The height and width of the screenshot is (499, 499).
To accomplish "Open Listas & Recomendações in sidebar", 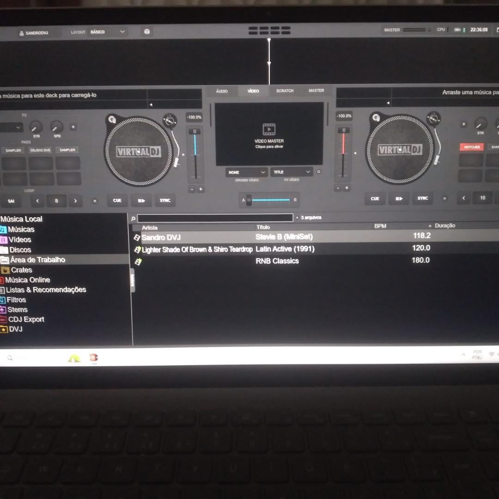I will pyautogui.click(x=46, y=290).
